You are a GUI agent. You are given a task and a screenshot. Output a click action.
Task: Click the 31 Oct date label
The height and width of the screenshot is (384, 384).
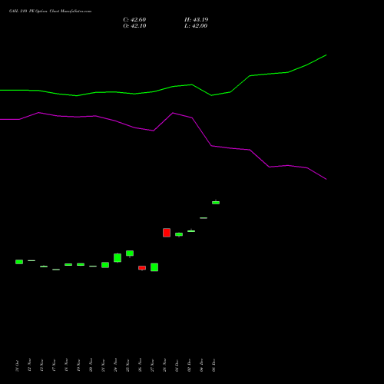[x=17, y=366]
